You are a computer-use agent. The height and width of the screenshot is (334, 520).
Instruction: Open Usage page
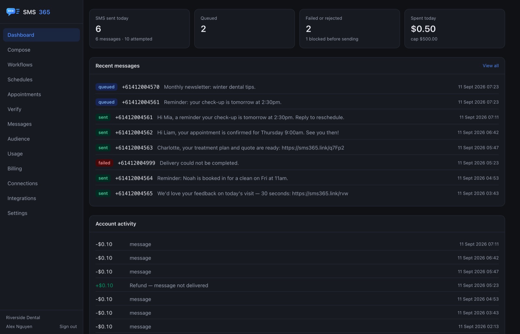[41, 154]
